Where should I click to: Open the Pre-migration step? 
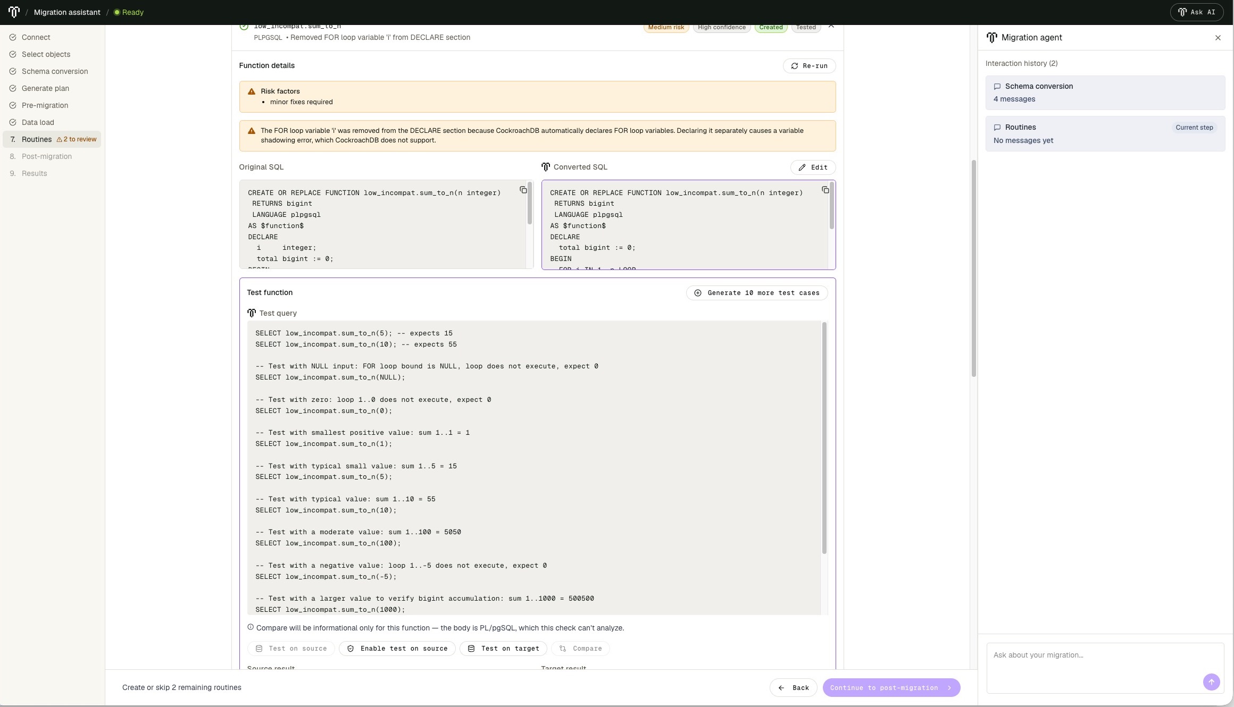point(45,105)
